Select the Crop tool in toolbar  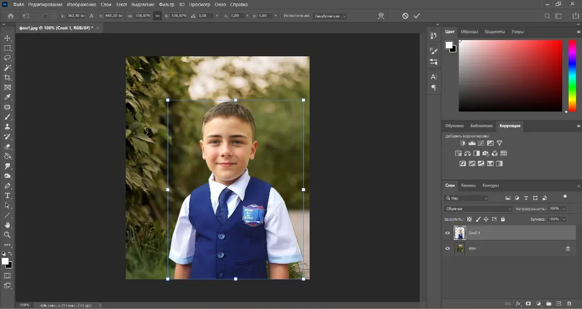[x=8, y=77]
